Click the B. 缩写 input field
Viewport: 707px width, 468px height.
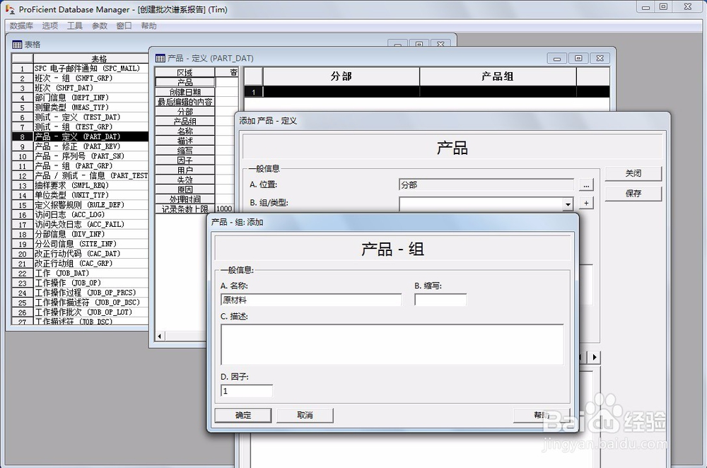pyautogui.click(x=440, y=300)
